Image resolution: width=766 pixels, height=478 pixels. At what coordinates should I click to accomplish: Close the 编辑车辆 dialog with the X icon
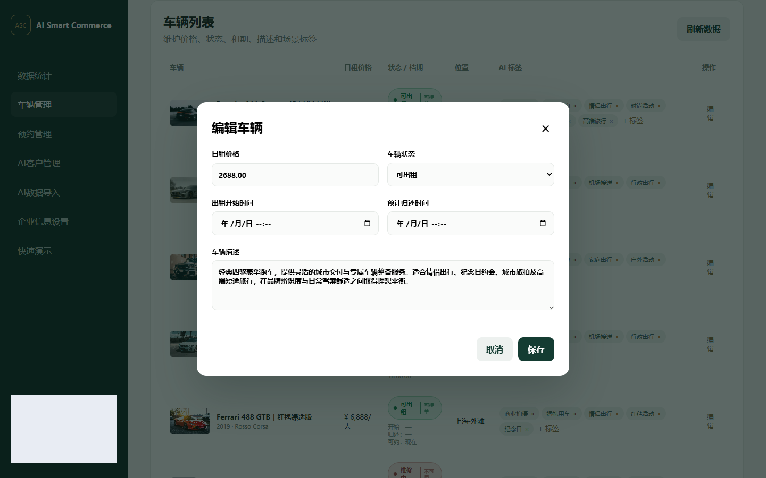click(x=545, y=129)
